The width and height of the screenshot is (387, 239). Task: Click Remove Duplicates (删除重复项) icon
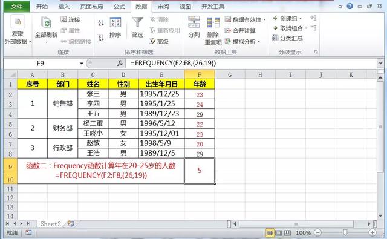pyautogui.click(x=213, y=23)
